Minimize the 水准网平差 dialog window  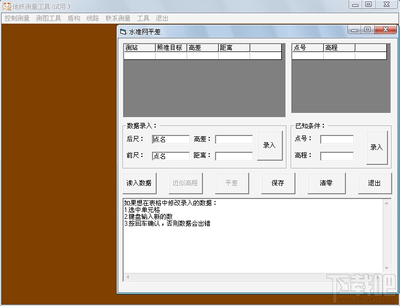tap(354, 29)
